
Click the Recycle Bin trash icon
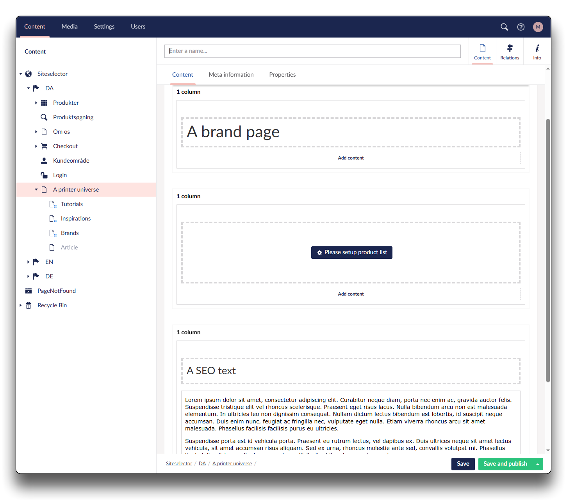(x=29, y=305)
